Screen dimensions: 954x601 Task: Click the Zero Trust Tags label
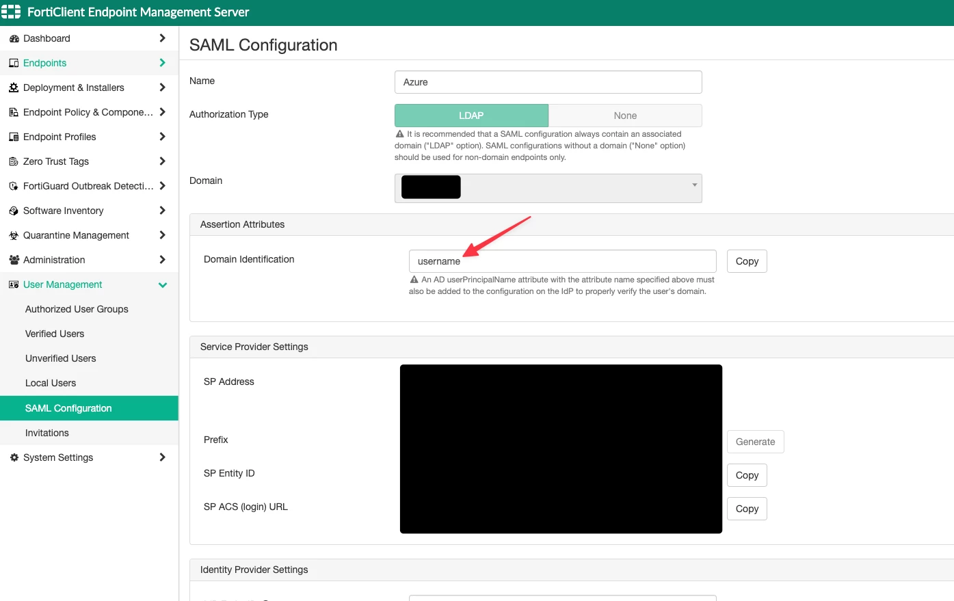pos(56,161)
